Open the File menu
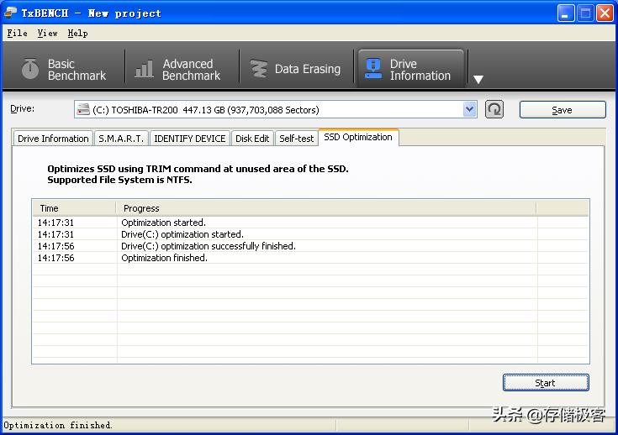The image size is (618, 435). 17,33
